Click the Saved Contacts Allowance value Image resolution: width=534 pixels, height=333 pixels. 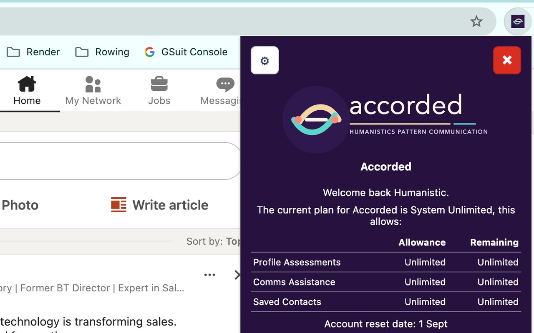coord(425,302)
